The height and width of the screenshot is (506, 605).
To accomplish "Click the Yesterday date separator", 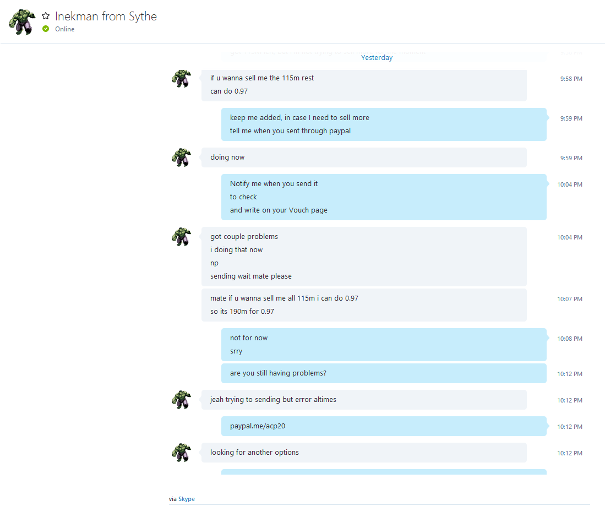I will (377, 57).
